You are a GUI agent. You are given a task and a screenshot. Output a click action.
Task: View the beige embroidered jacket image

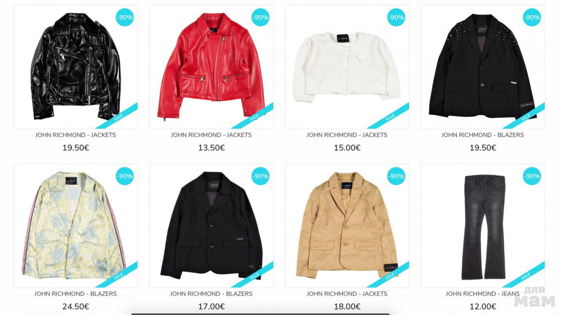tap(347, 226)
